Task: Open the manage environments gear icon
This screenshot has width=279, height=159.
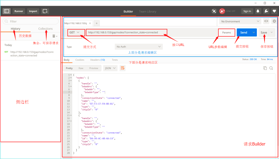Action: [274, 21]
